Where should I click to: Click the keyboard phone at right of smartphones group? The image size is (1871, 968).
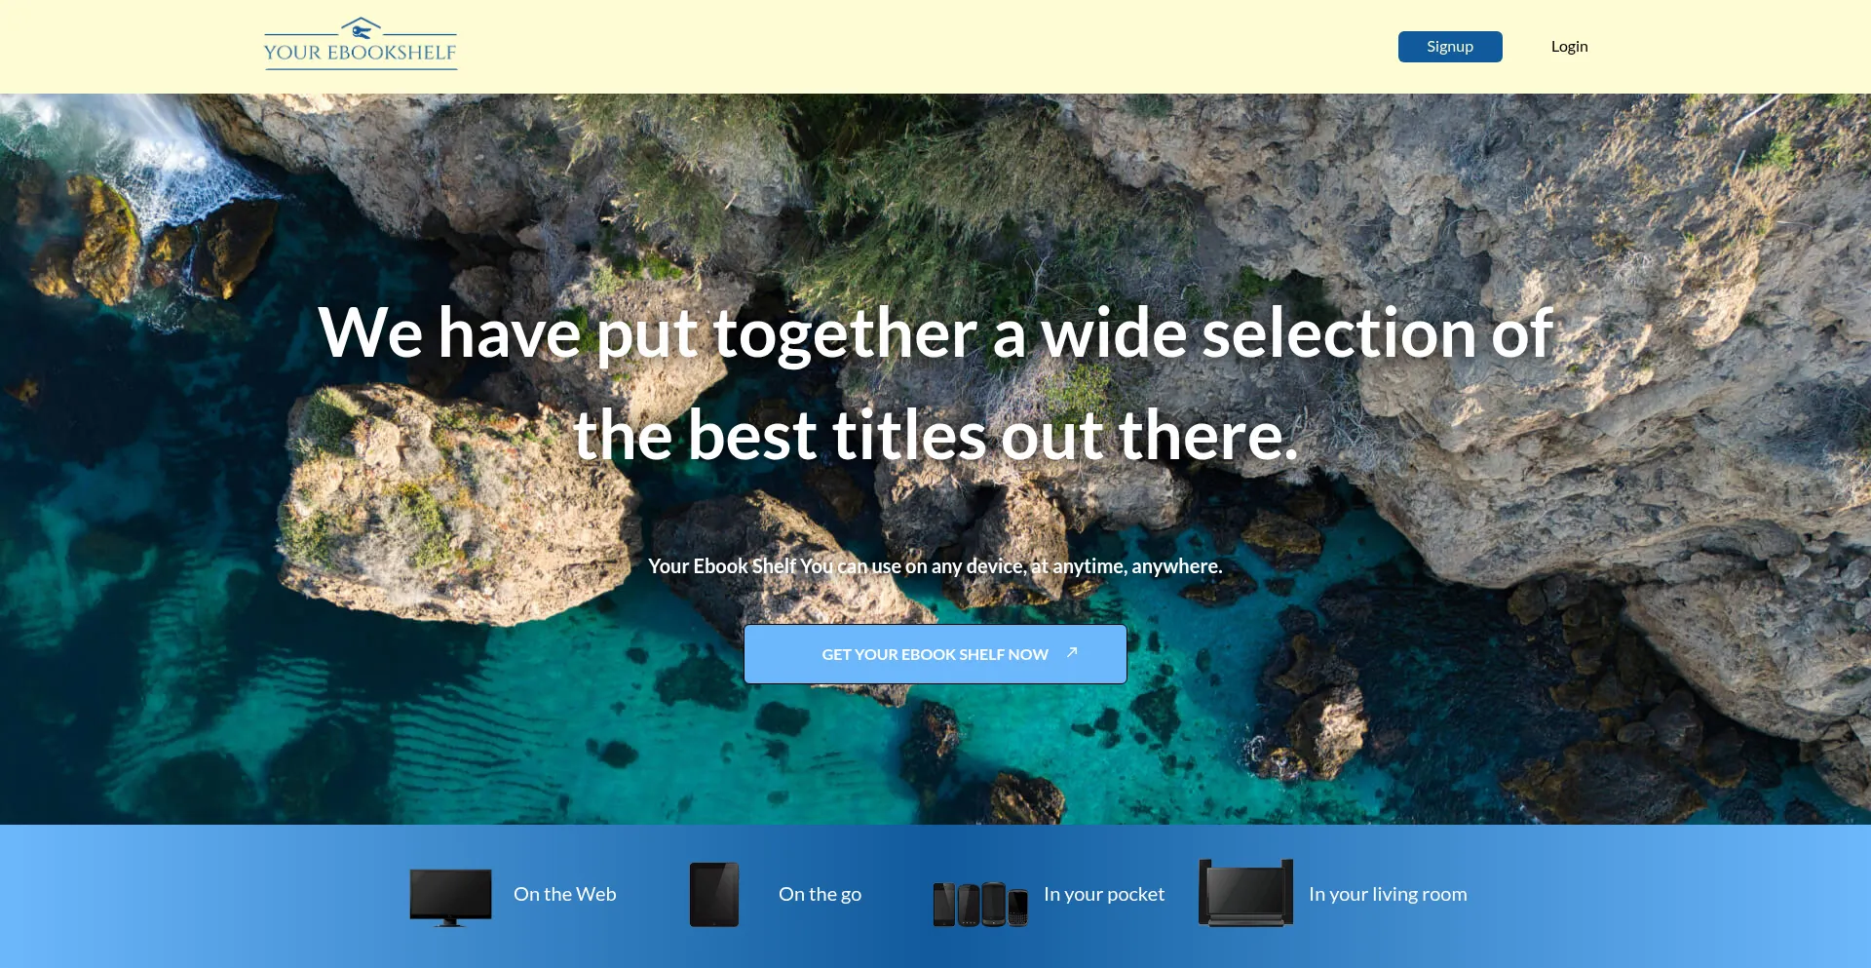(1017, 907)
